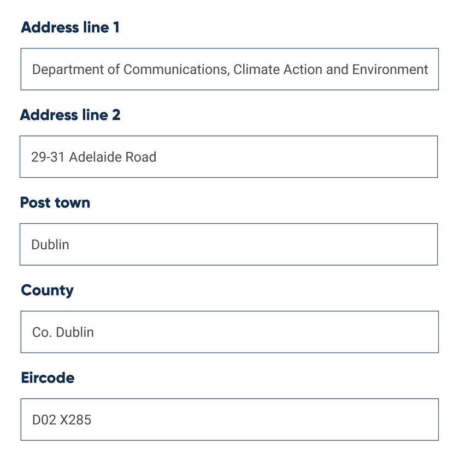The height and width of the screenshot is (461, 459).
Task: Select the word 'Environment' in Address line 1
Action: 392,69
